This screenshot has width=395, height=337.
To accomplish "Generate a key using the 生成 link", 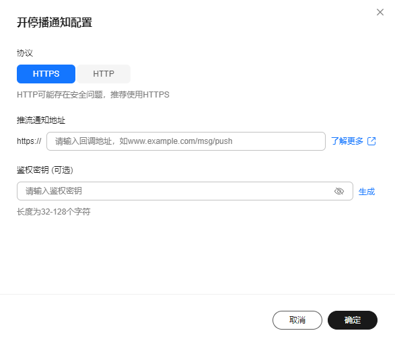I will click(367, 192).
